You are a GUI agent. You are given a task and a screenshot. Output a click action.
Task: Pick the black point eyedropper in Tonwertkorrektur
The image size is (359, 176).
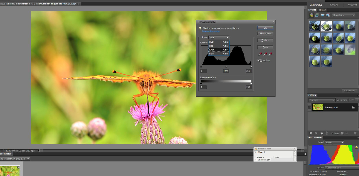260,54
